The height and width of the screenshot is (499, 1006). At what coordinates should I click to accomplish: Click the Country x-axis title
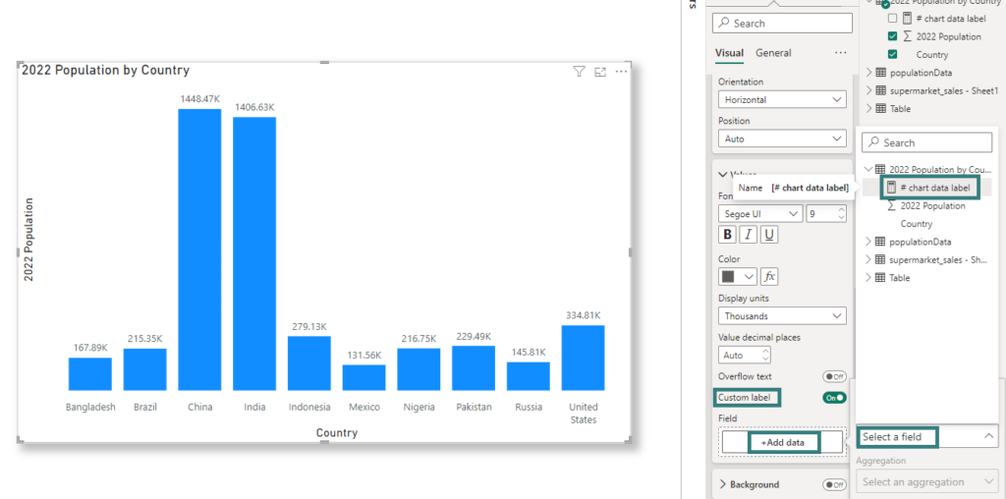tap(337, 433)
